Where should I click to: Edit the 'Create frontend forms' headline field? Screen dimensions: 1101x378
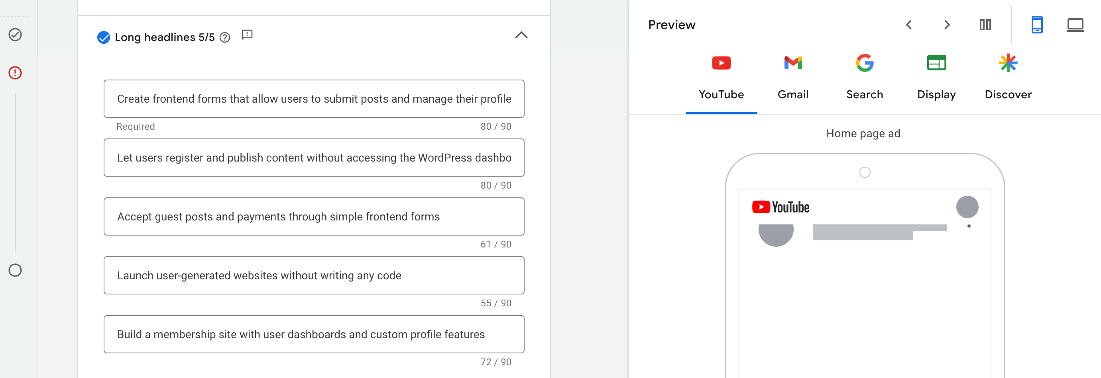point(314,99)
